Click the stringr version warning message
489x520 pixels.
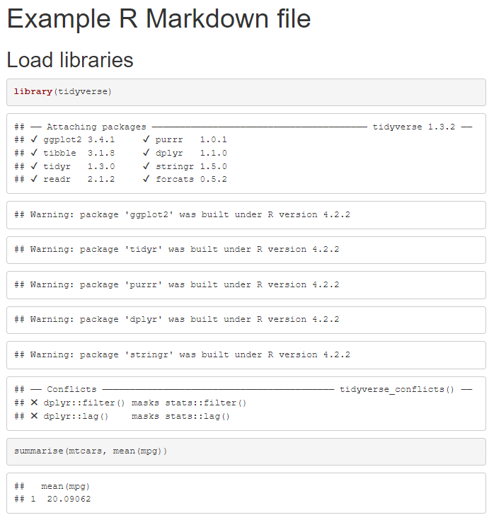tap(190, 354)
